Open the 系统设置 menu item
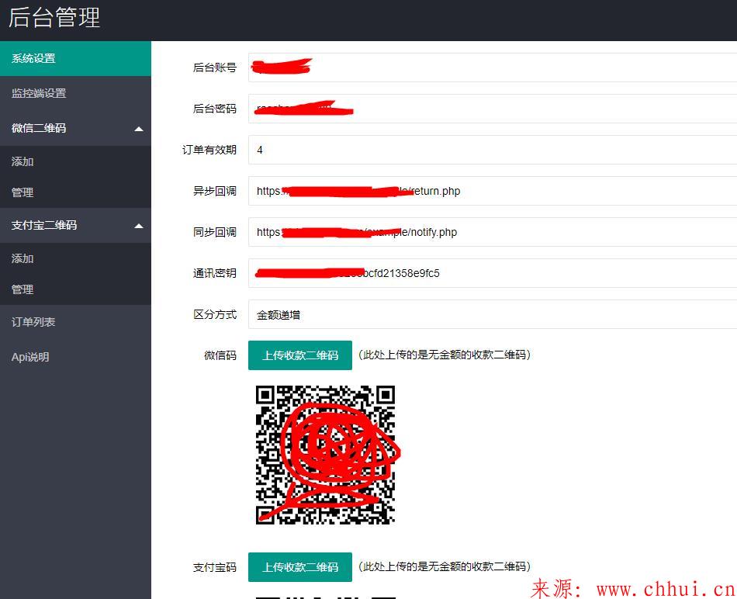This screenshot has width=737, height=599. pyautogui.click(x=75, y=58)
